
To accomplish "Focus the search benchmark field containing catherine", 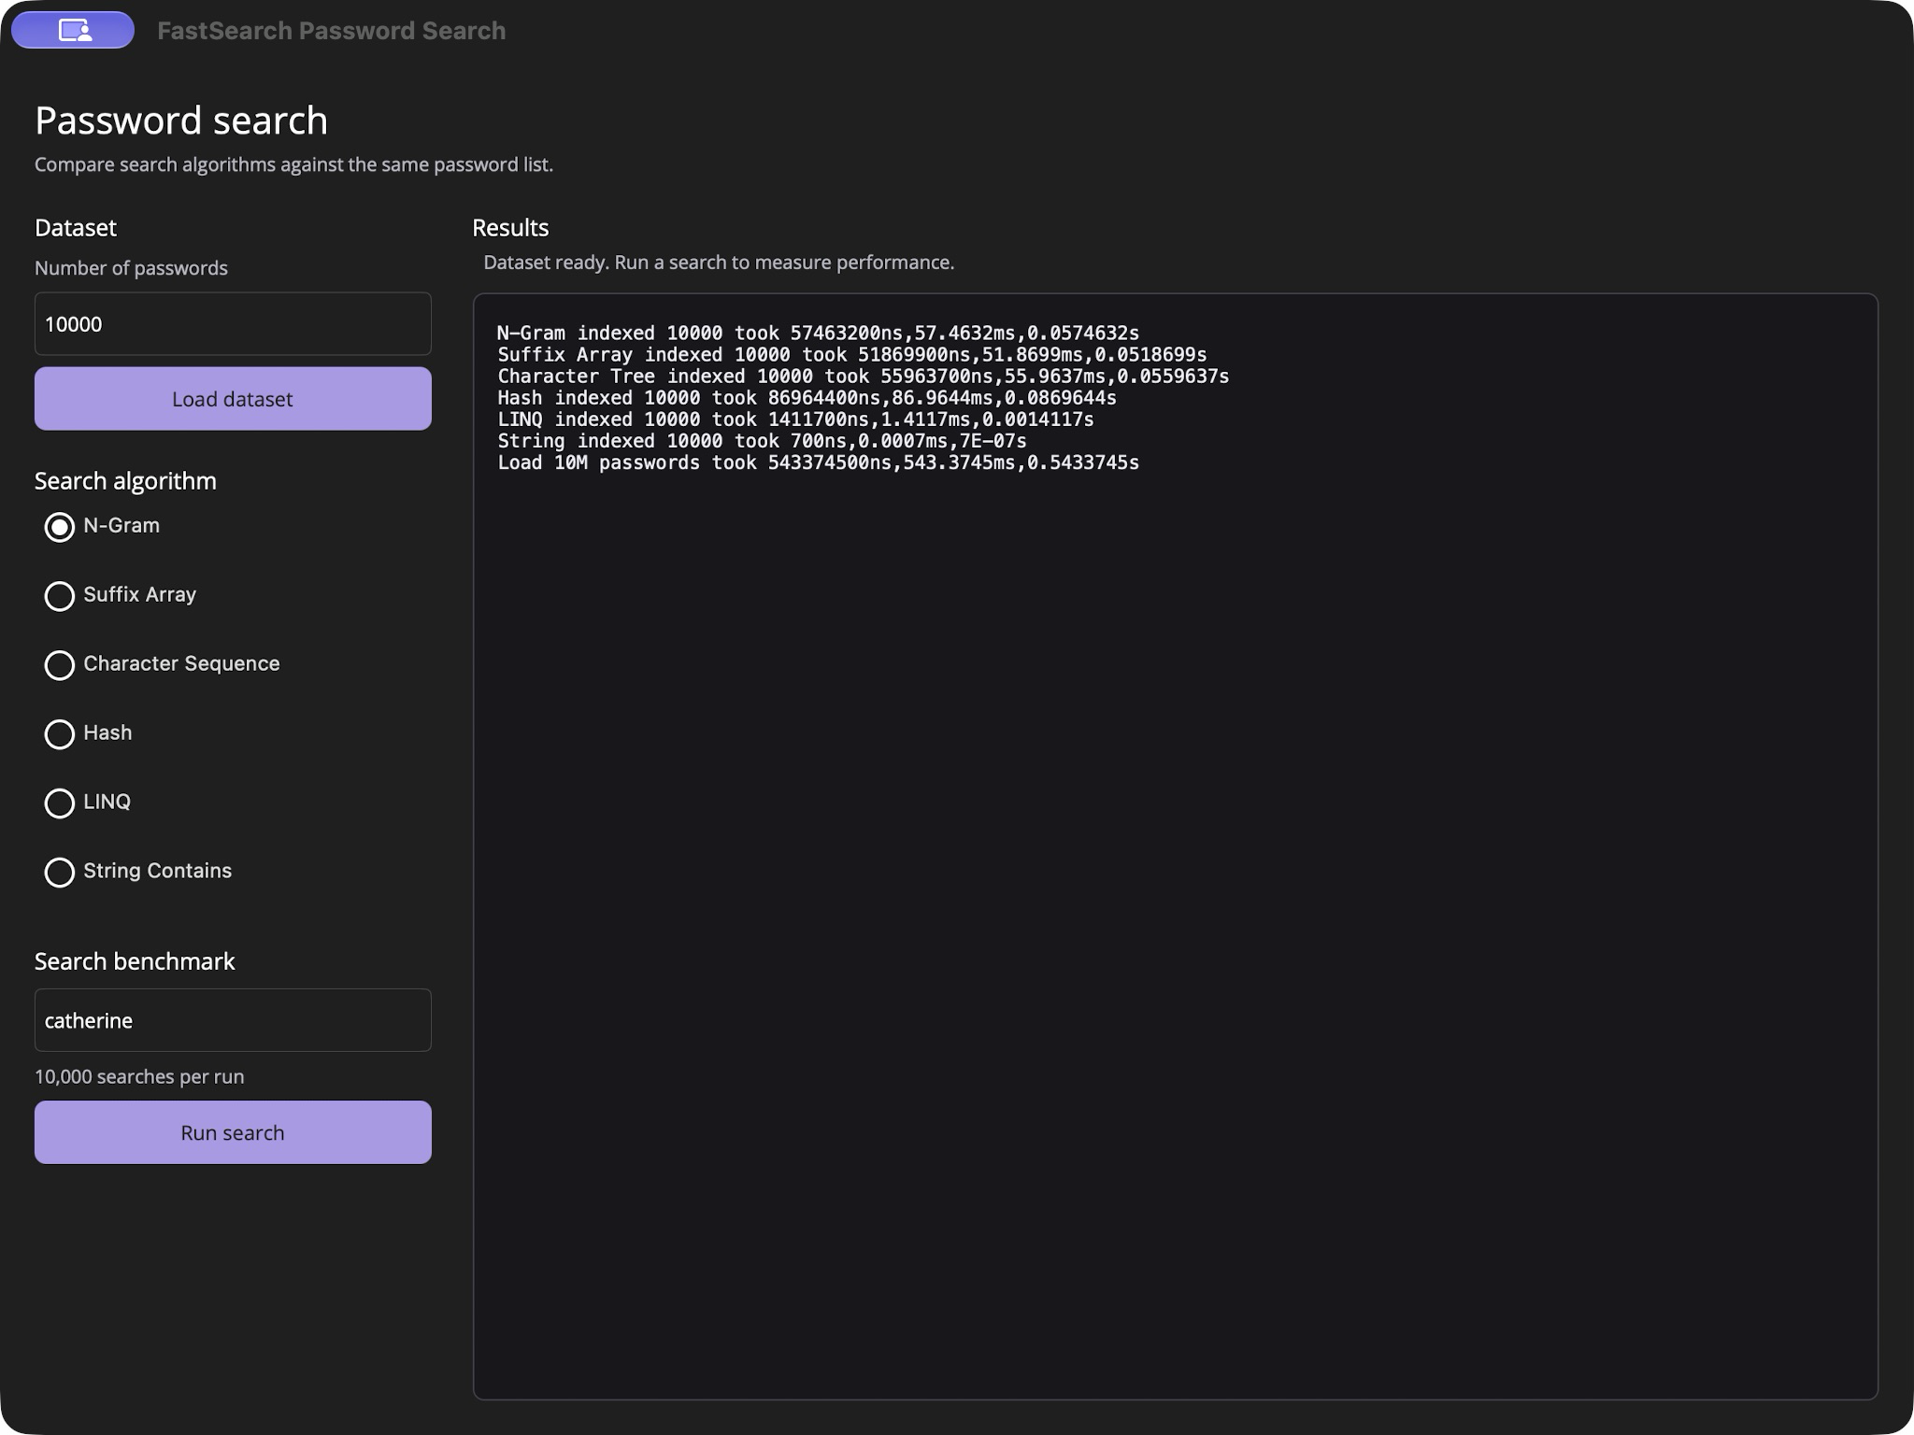I will 233,1020.
